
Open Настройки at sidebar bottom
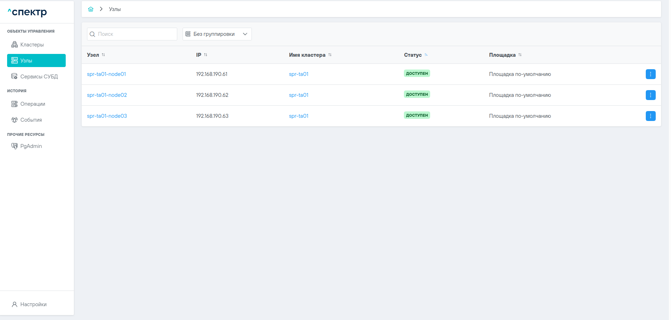click(33, 304)
